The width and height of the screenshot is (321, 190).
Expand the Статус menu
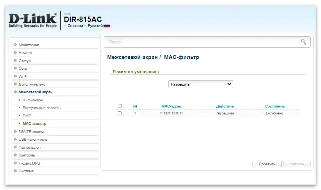click(55, 61)
